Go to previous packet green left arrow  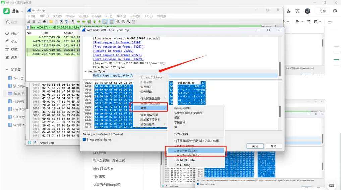pos(78,22)
